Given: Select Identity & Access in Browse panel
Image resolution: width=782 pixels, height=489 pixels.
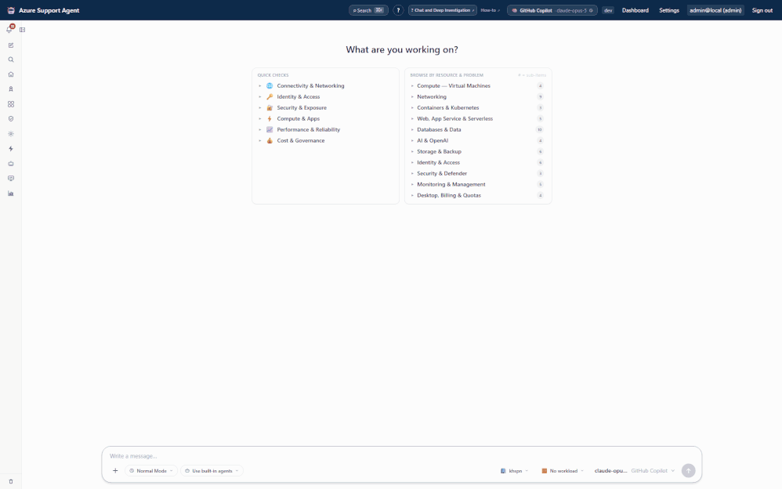Looking at the screenshot, I should [478, 163].
